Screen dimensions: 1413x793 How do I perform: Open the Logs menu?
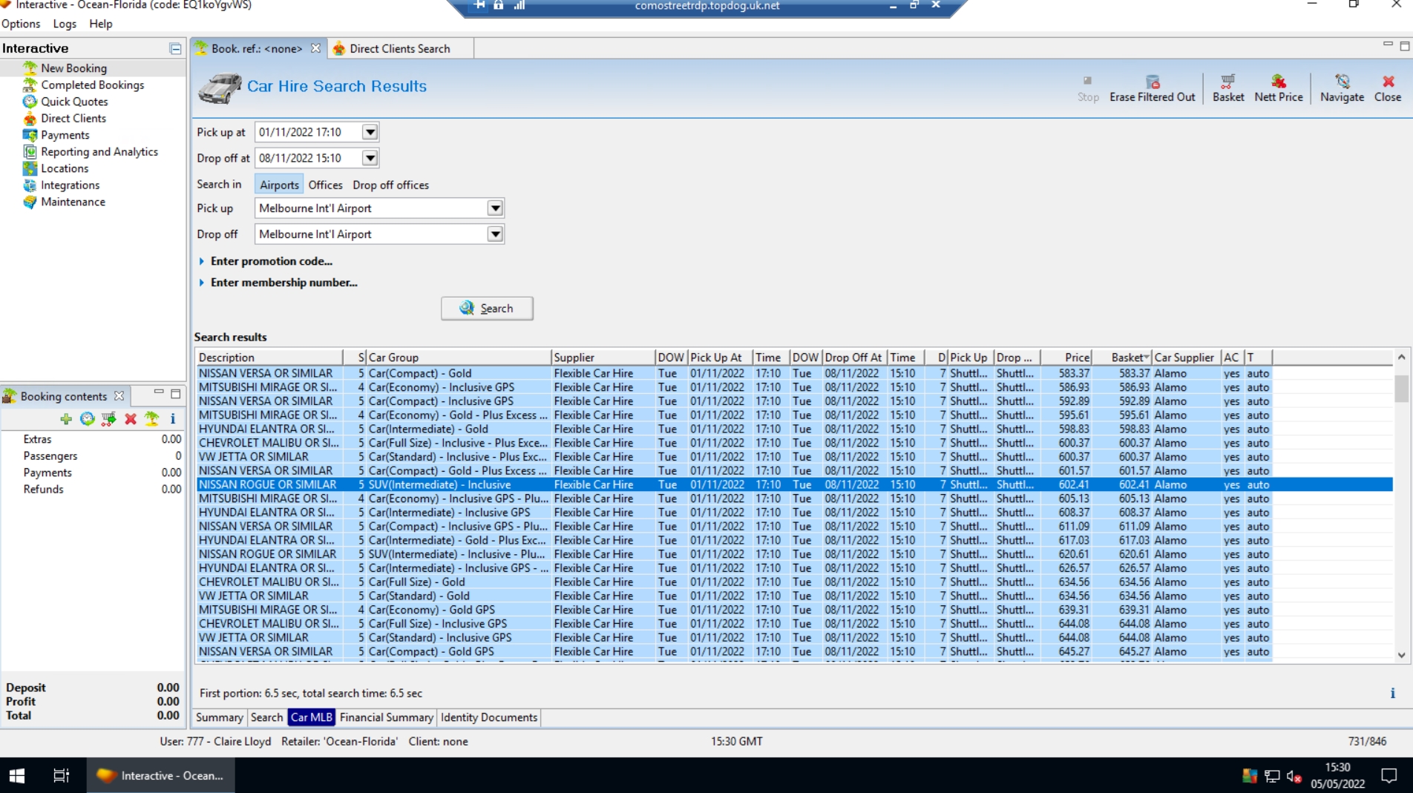click(65, 24)
